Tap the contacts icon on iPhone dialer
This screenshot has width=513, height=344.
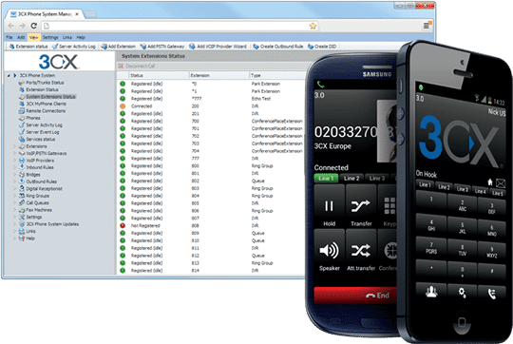coord(431,291)
